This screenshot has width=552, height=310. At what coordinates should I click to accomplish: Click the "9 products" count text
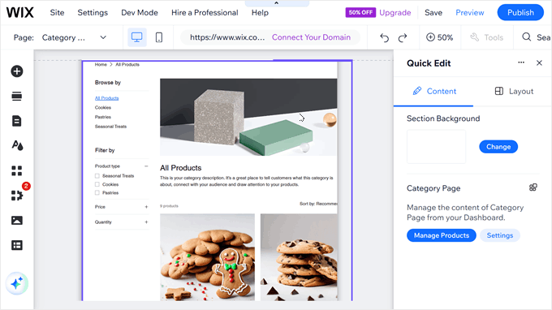[169, 206]
